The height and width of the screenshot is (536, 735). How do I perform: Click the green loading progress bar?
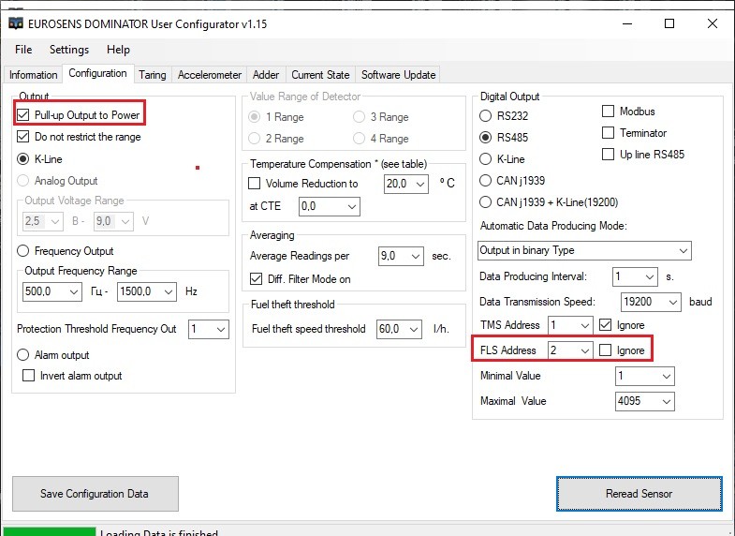coord(50,531)
